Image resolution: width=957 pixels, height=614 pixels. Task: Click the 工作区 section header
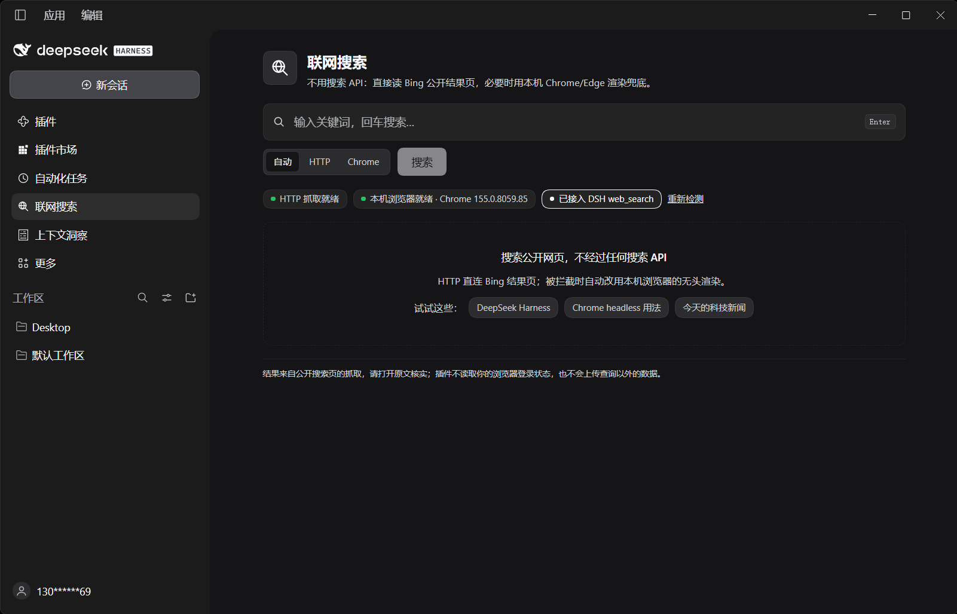[29, 298]
